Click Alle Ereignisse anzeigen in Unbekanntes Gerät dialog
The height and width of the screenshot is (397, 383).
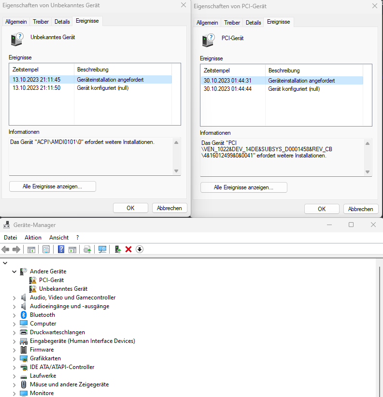(x=52, y=186)
